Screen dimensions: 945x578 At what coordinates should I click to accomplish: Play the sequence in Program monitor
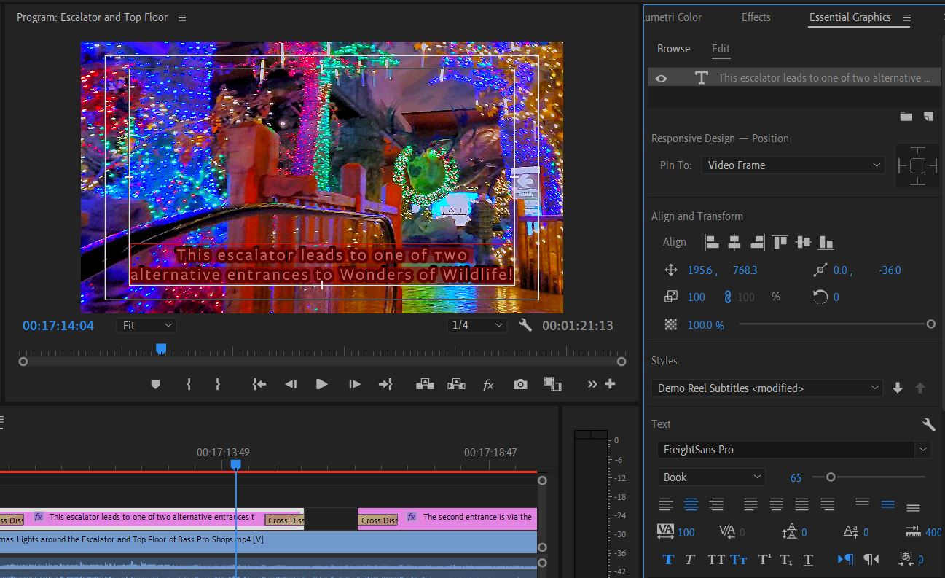point(322,384)
